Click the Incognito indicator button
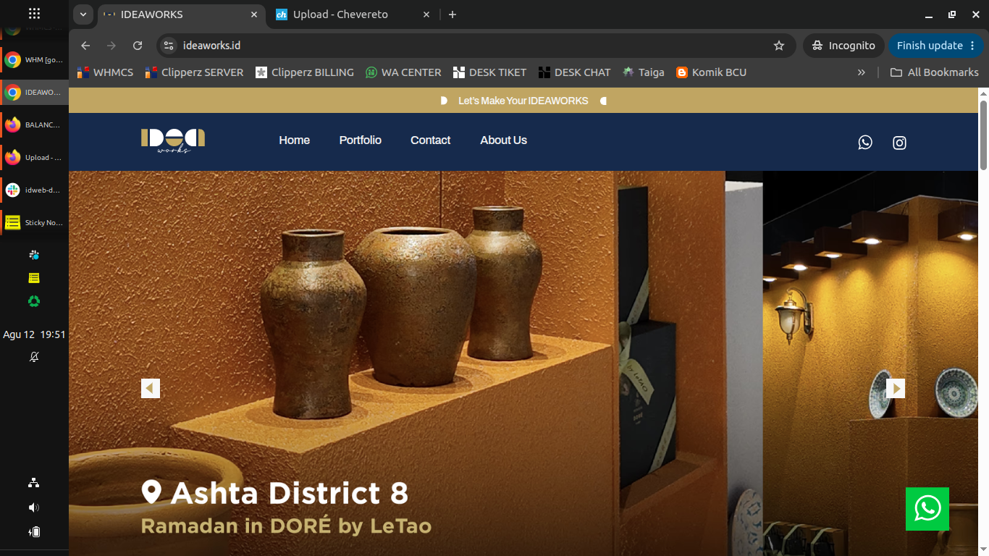 pos(843,46)
